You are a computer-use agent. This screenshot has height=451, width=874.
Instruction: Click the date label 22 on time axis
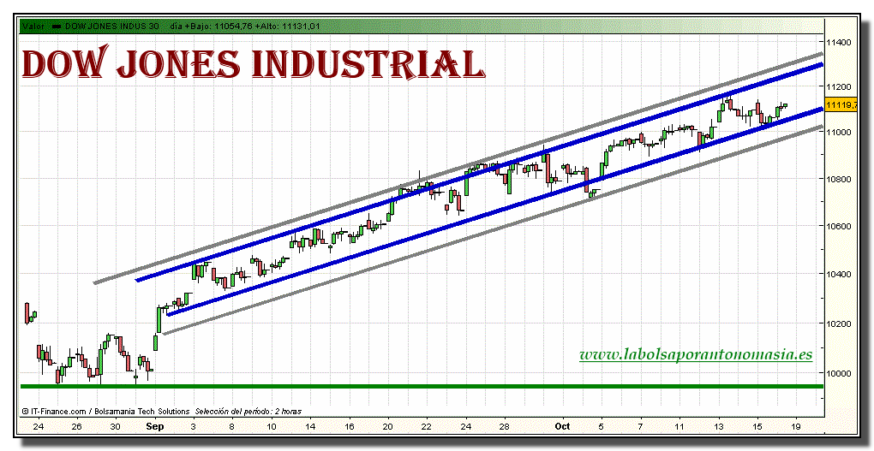pos(427,427)
